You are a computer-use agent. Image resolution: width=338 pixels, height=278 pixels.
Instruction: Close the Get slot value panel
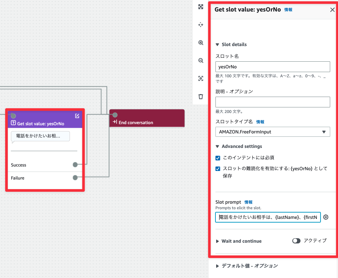click(332, 10)
